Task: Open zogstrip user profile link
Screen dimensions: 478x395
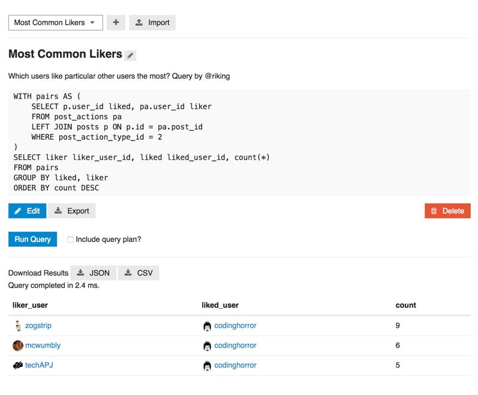Action: (x=38, y=326)
